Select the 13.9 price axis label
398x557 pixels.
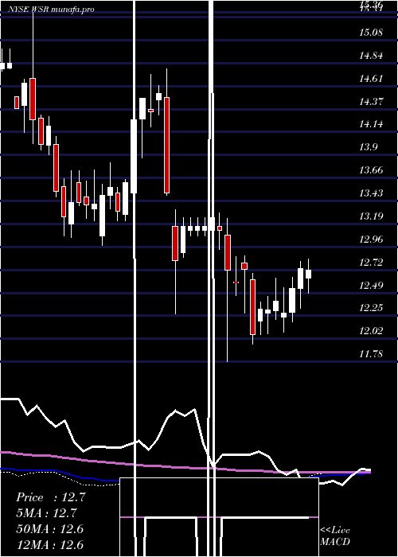(368, 147)
